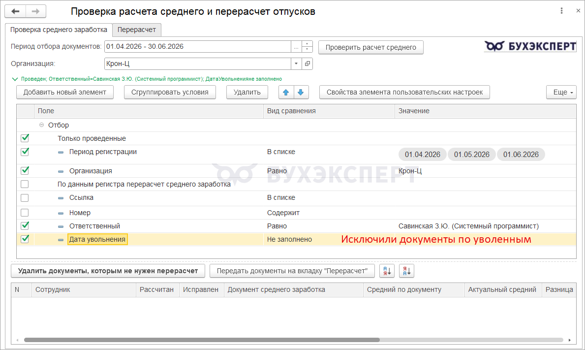585x350 pixels.
Task: Click Передать документы на вкладку Перерасчет
Action: pos(292,271)
